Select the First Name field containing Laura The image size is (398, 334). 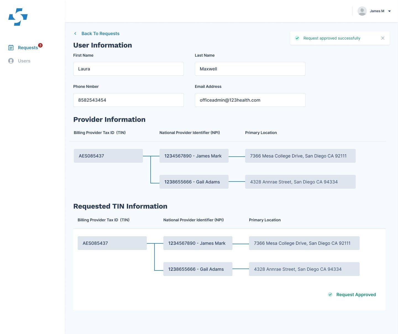tap(128, 69)
